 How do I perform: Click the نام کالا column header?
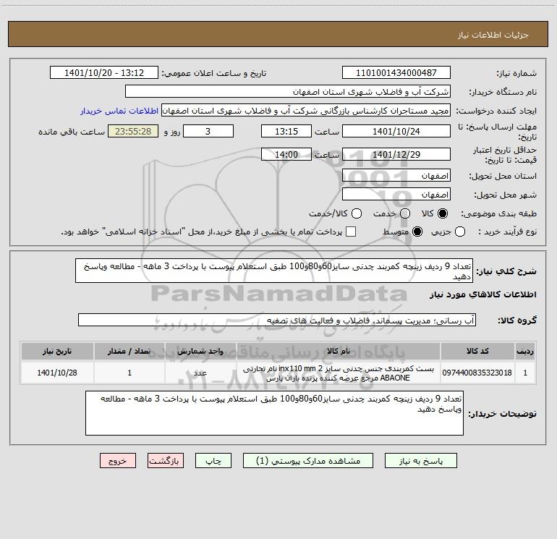pos(339,351)
